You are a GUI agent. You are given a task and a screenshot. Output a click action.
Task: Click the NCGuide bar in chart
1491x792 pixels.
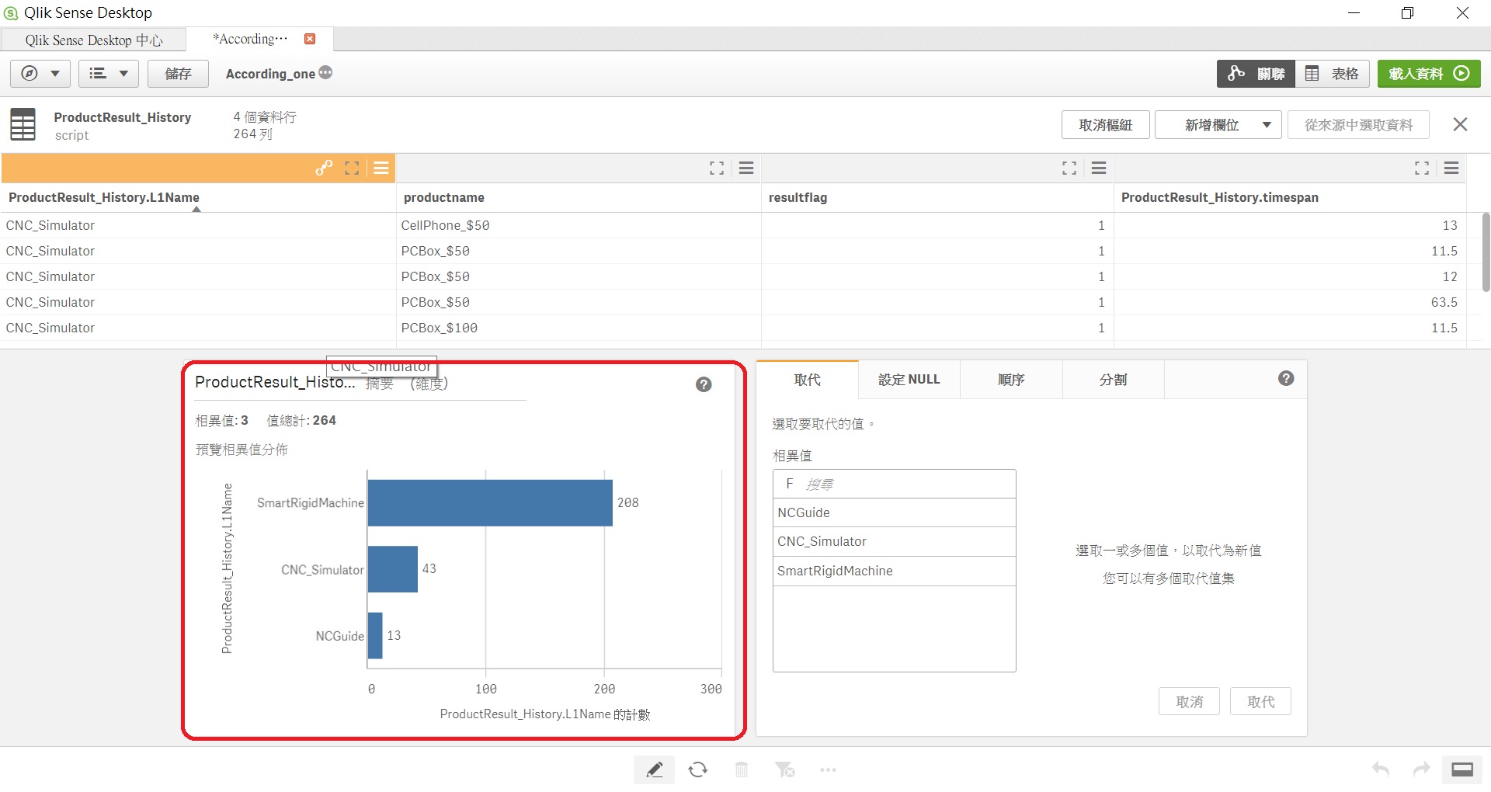[x=375, y=635]
